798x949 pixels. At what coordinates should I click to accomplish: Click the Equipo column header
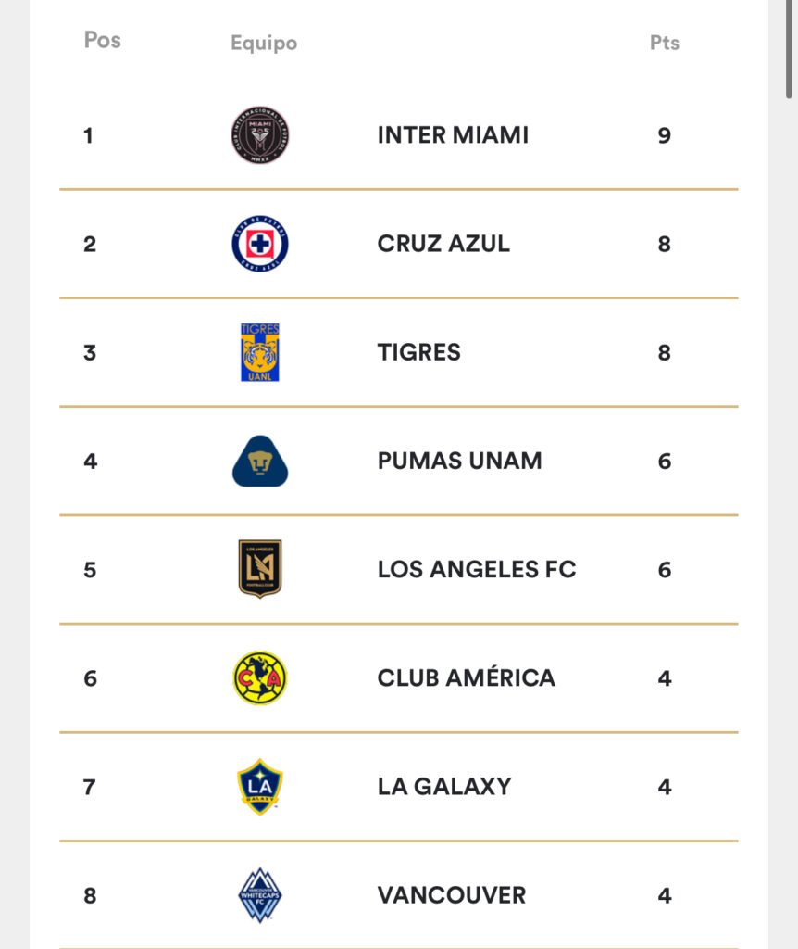point(264,43)
